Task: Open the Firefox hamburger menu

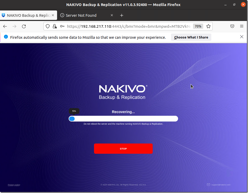Action: (x=242, y=26)
